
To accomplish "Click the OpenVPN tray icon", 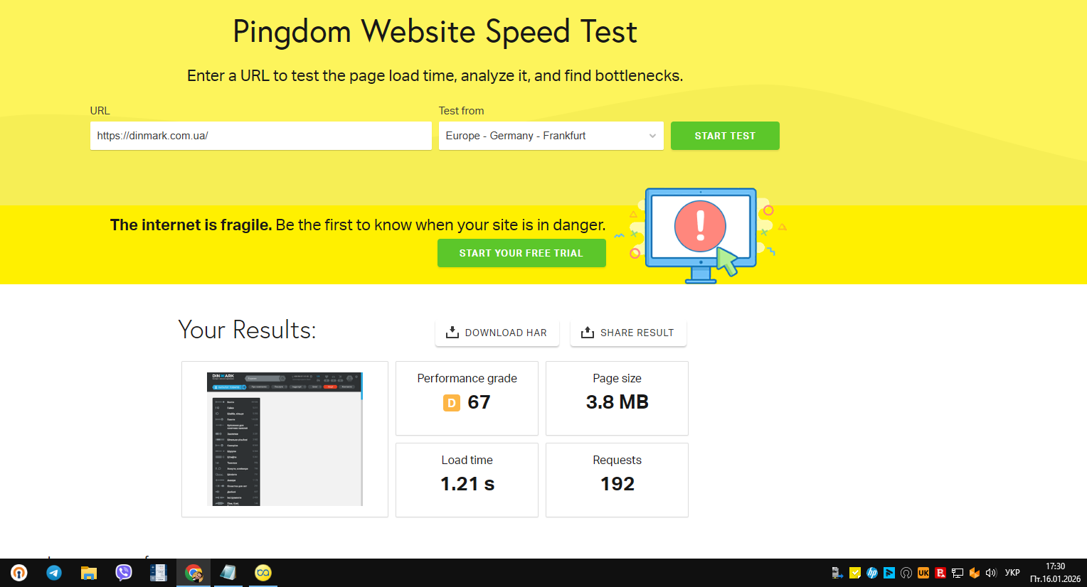I will [906, 573].
